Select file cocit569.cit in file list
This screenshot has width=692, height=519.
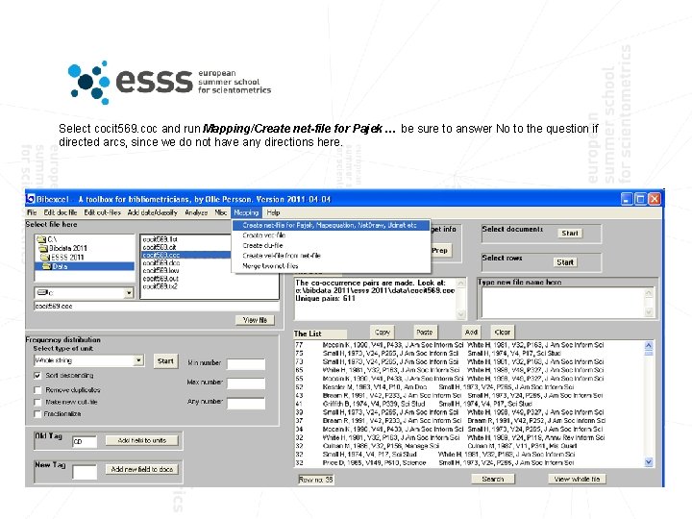click(160, 247)
